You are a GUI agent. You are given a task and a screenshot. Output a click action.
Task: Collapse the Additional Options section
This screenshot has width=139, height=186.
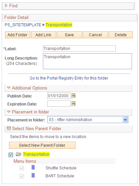click(x=9, y=88)
